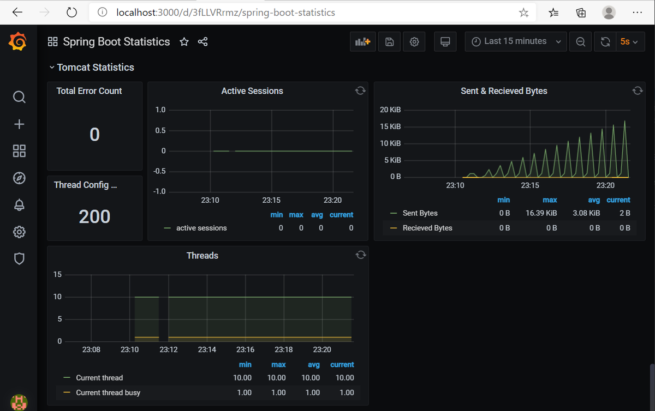Share the dashboard using share icon
655x411 pixels.
[x=203, y=41]
